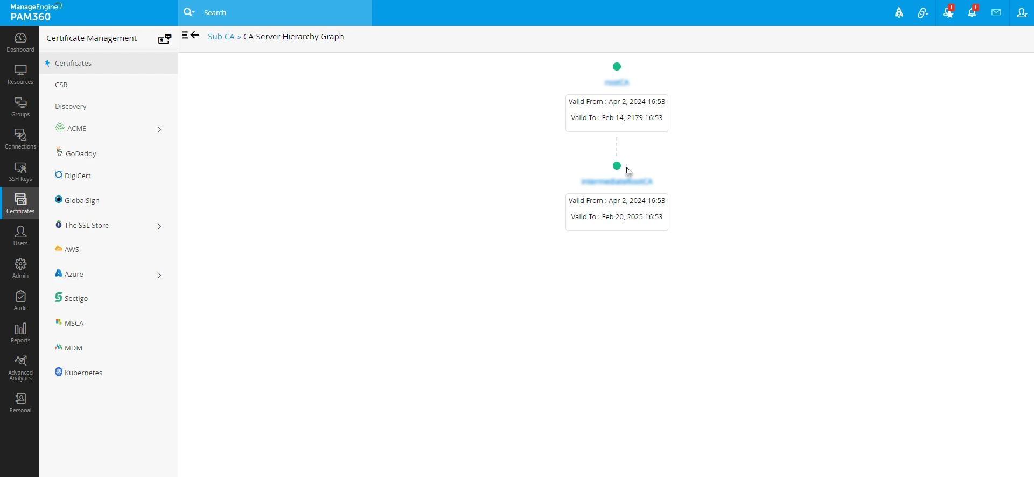Open the Audit section

pyautogui.click(x=20, y=300)
